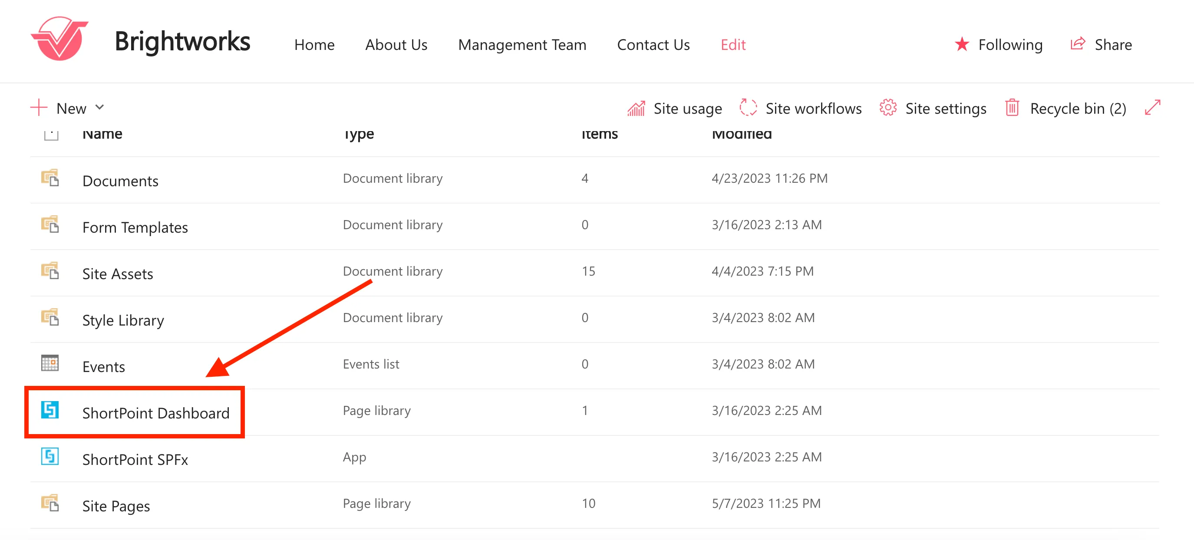Click the plus icon beside New

[x=39, y=107]
